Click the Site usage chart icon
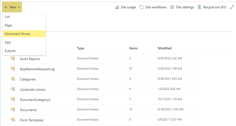 coord(117,7)
